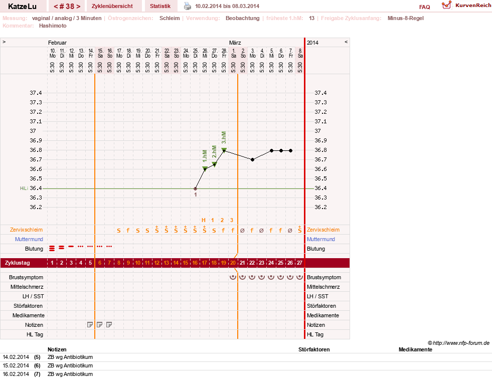Click temperature point on 25. Di
The height and width of the screenshot is (389, 492).
point(196,188)
